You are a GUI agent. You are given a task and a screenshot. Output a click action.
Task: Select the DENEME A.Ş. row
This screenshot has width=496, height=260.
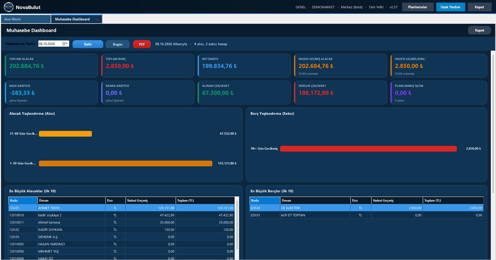122,237
